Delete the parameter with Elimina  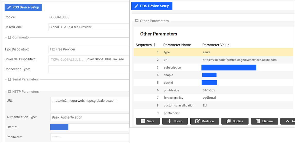pos(264,121)
